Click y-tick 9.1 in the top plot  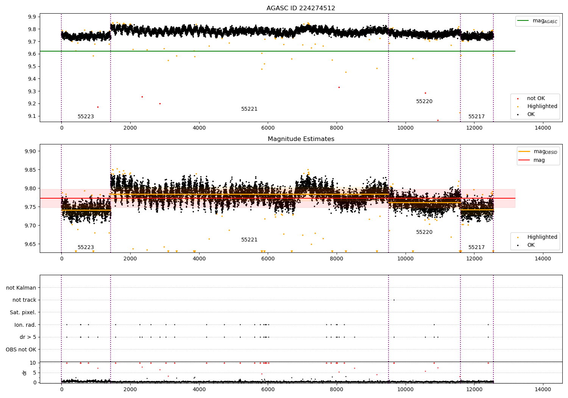pos(31,116)
